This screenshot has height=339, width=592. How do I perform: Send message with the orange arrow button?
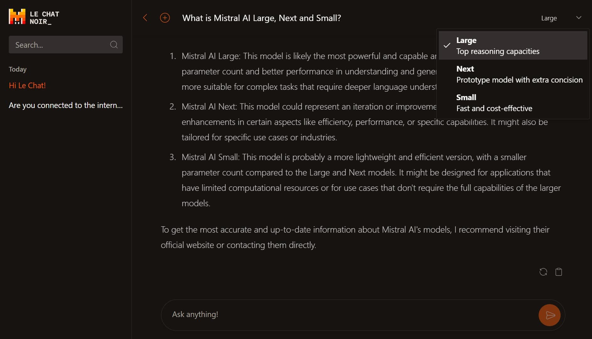550,315
